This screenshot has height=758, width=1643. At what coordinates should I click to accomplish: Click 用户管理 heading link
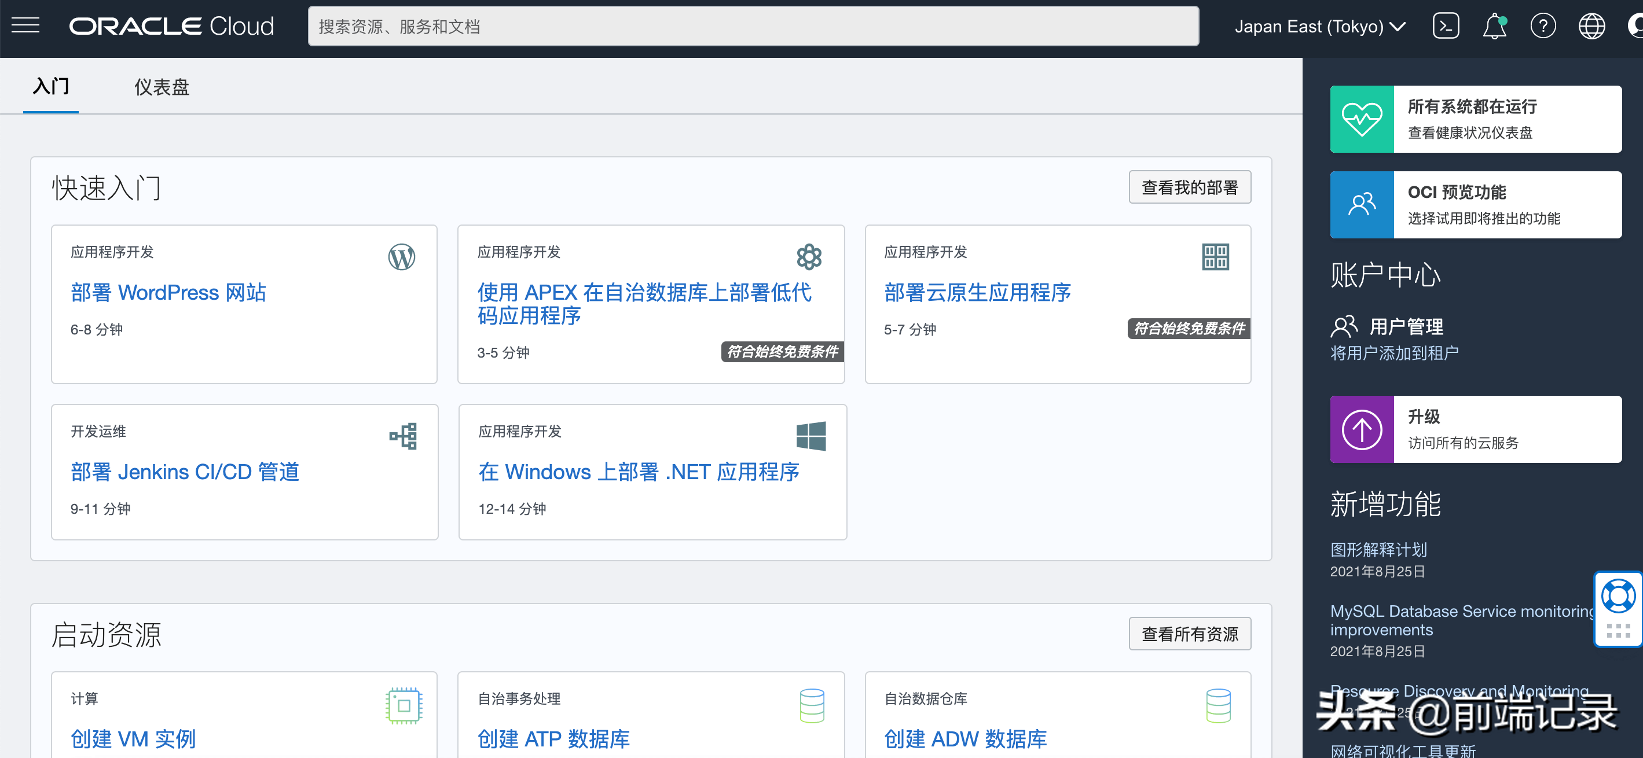[x=1406, y=326]
